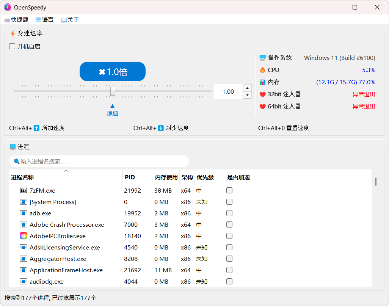Click the status bar process count text
The height and width of the screenshot is (306, 389).
(50, 298)
